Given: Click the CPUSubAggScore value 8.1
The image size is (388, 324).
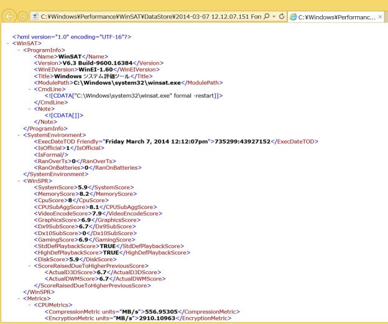Looking at the screenshot, I should click(94, 207).
